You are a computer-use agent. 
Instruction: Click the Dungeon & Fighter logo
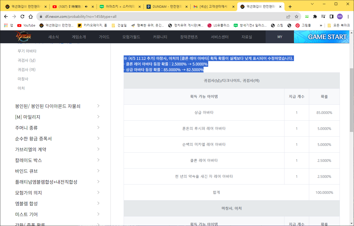tap(23, 37)
